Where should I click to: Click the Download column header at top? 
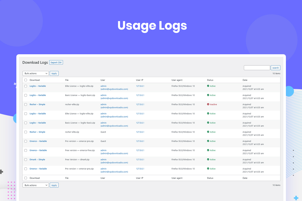point(35,80)
